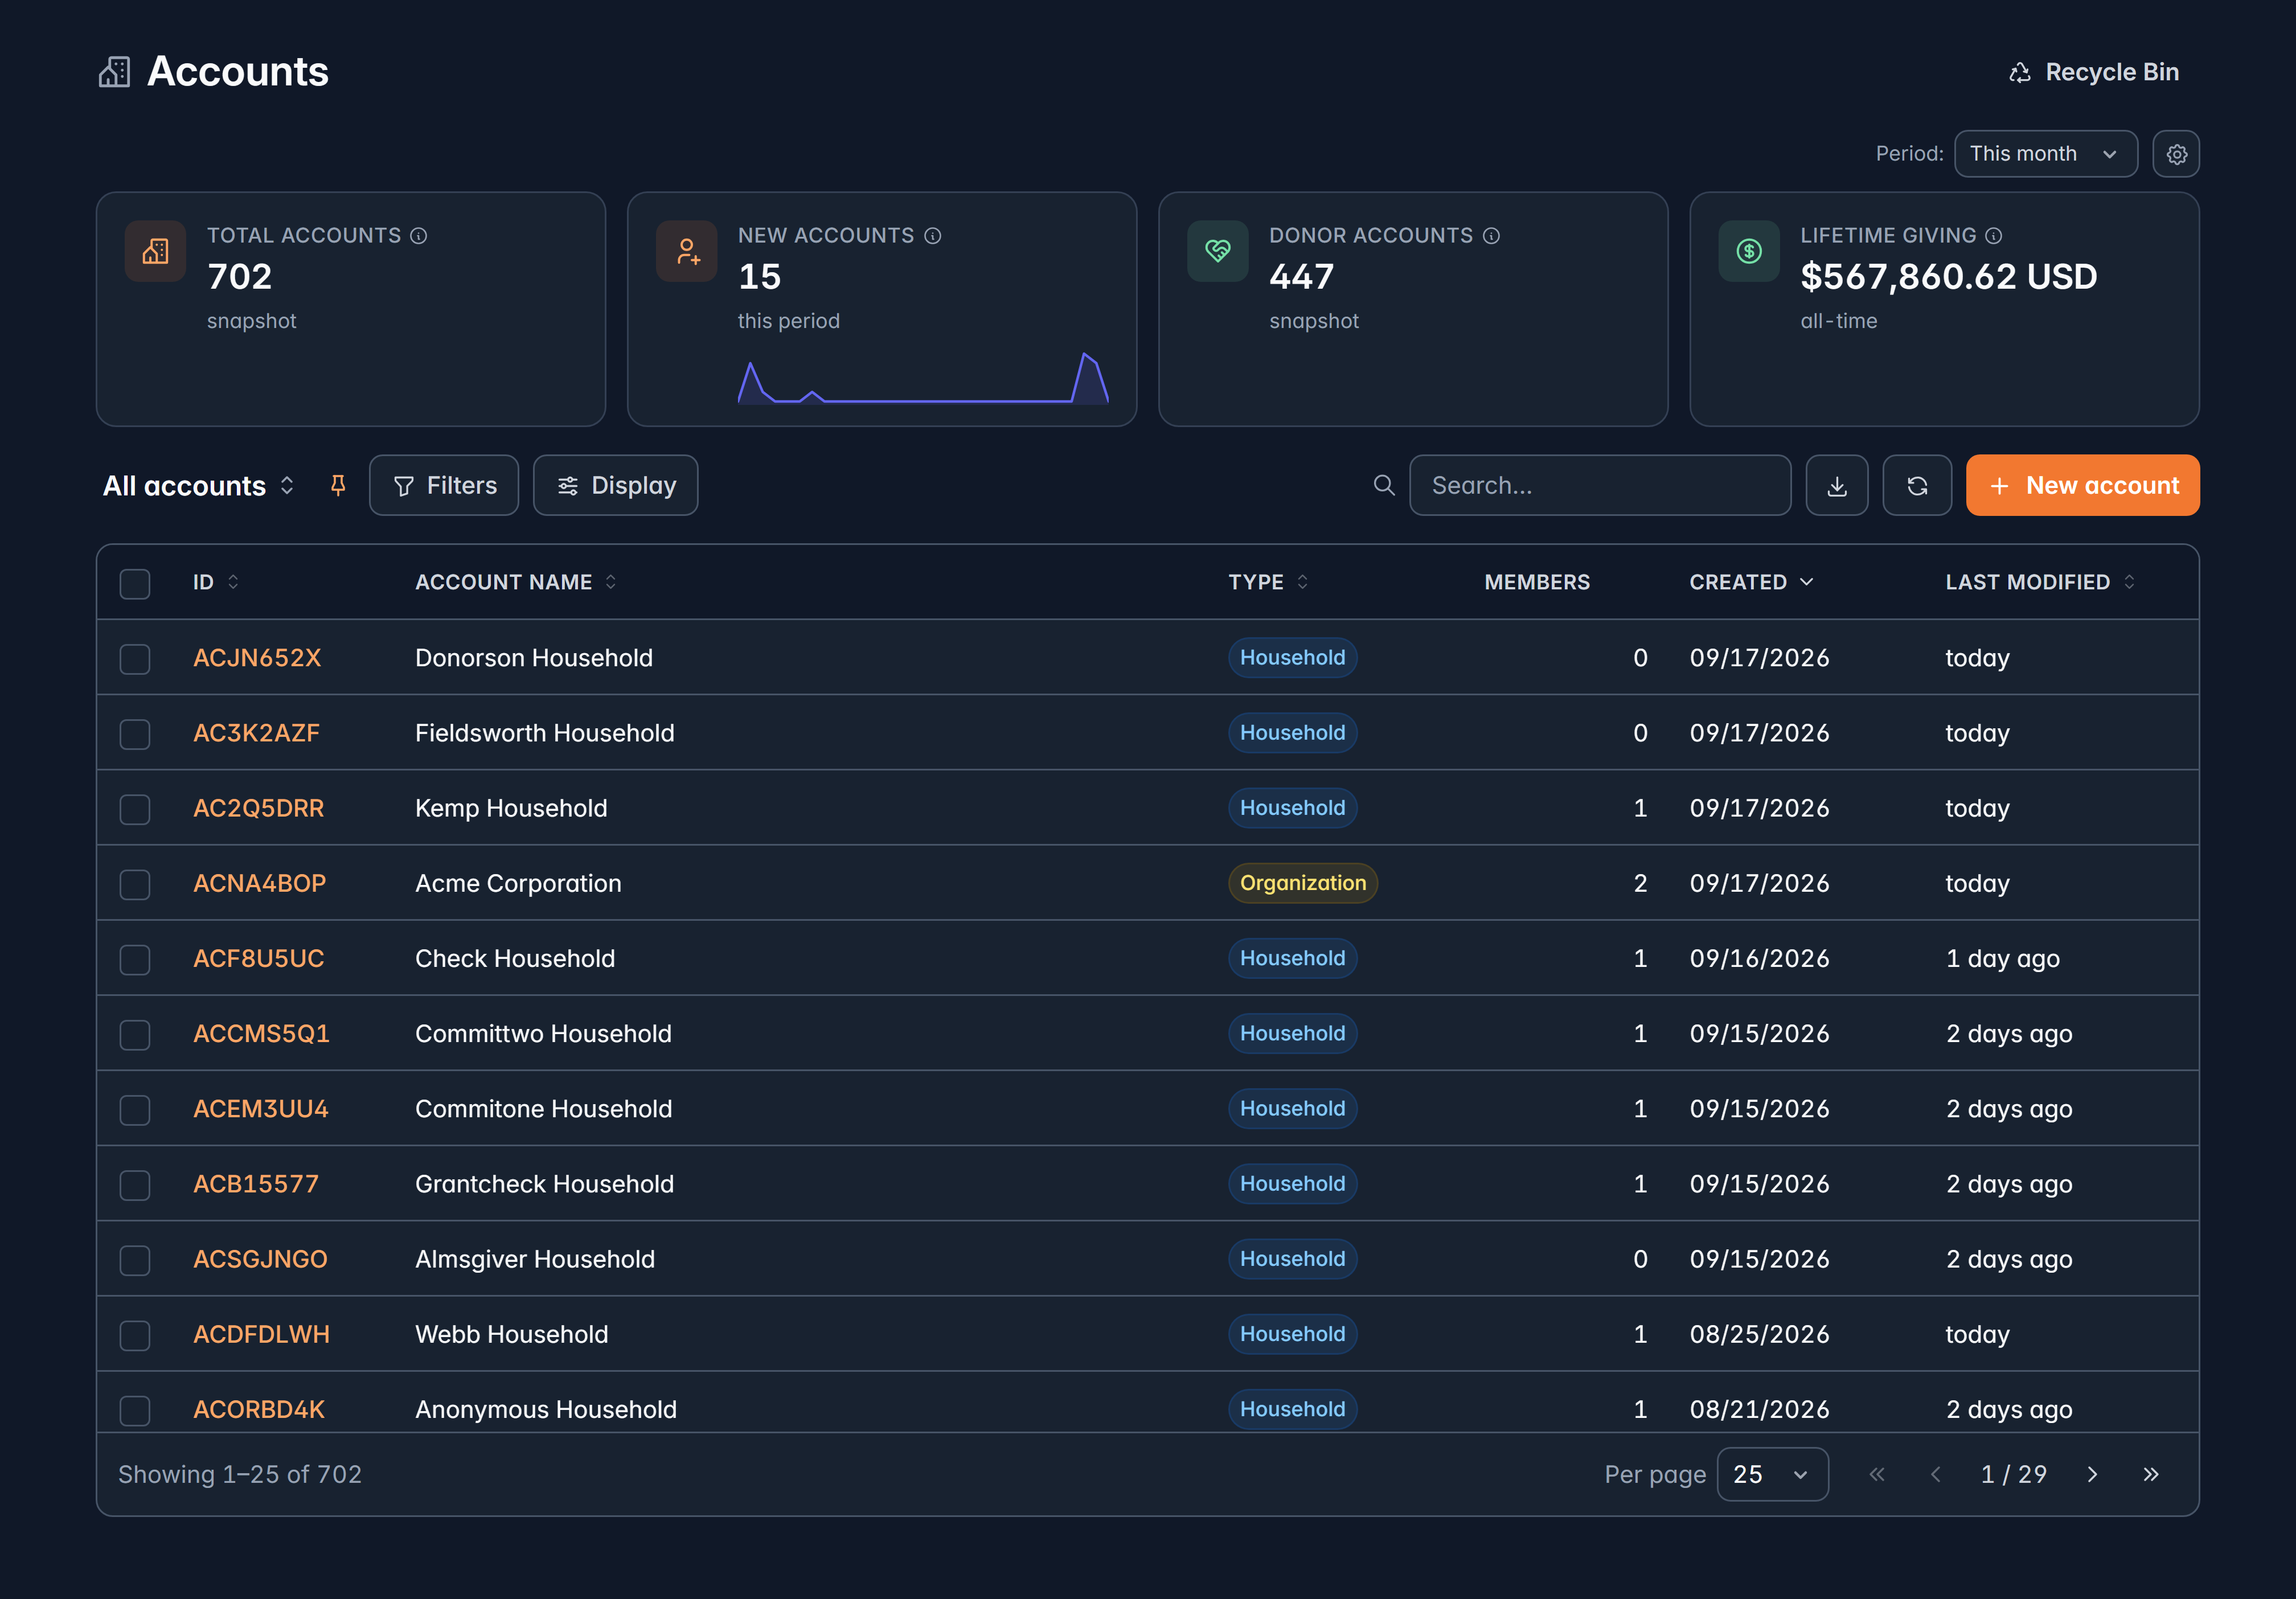Open the Filters panel

click(444, 486)
